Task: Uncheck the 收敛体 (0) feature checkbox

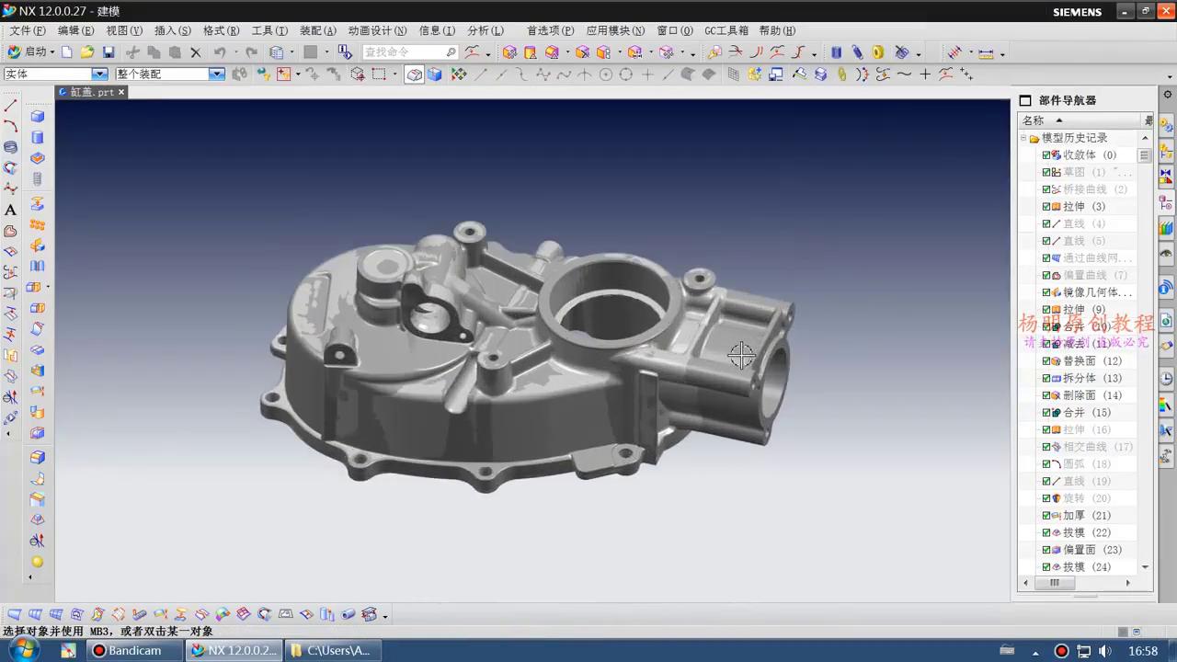Action: pyautogui.click(x=1046, y=155)
